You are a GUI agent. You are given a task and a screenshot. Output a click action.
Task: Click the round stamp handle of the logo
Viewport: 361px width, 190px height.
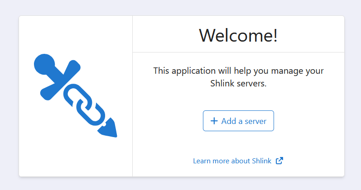pos(44,64)
